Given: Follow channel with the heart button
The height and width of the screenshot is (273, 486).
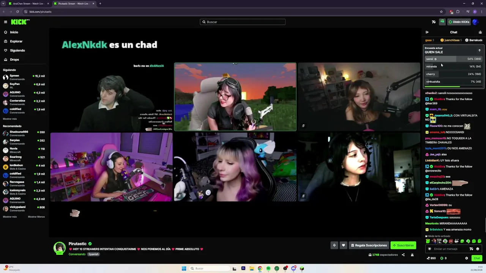Looking at the screenshot, I should (343, 245).
